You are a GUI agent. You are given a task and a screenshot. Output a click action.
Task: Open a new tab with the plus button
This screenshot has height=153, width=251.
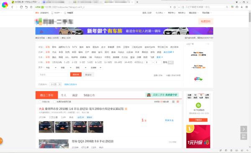(137, 2)
